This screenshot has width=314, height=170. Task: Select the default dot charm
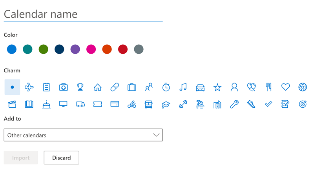click(12, 87)
